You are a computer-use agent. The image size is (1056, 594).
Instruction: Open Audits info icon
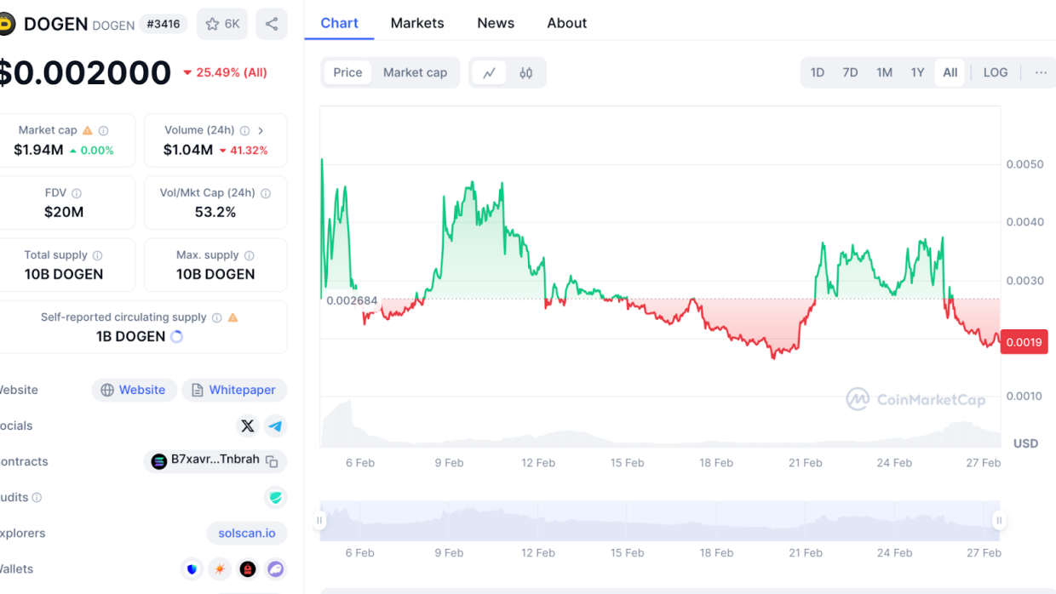(37, 497)
